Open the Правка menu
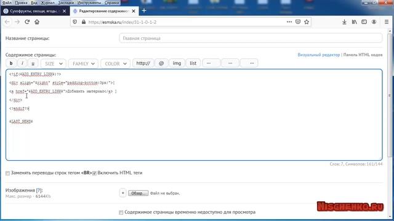This screenshot has height=221, width=394. [21, 2]
